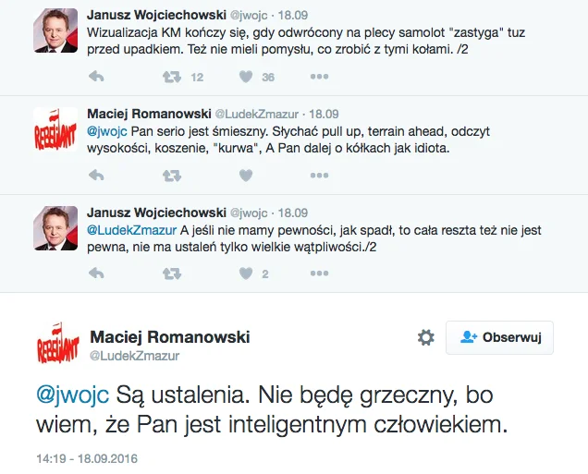The image size is (588, 474).
Task: Click the Obserwuj follow button
Action: click(x=499, y=337)
